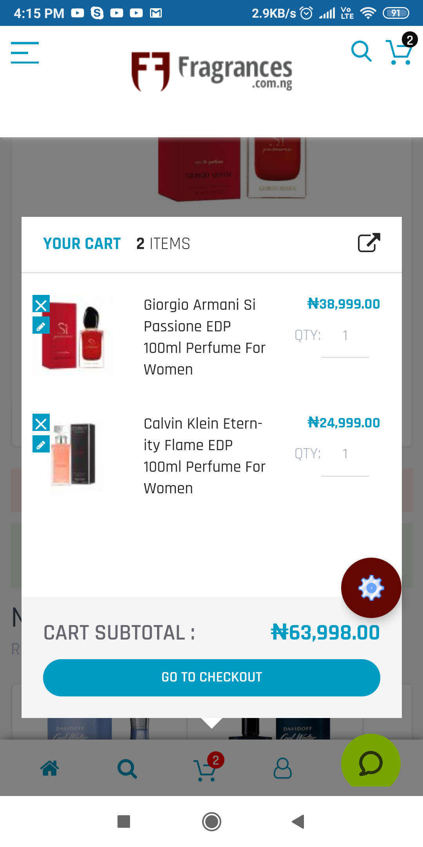Open the header cart icon with badge

click(400, 50)
